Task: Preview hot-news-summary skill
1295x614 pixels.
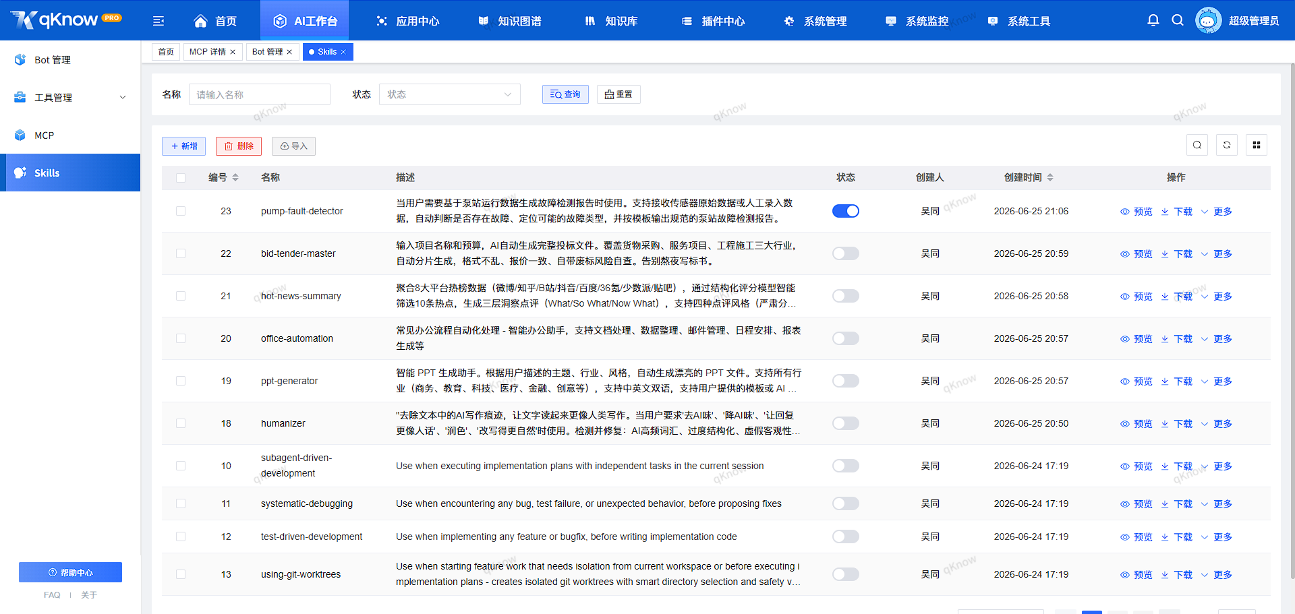Action: pos(1136,297)
